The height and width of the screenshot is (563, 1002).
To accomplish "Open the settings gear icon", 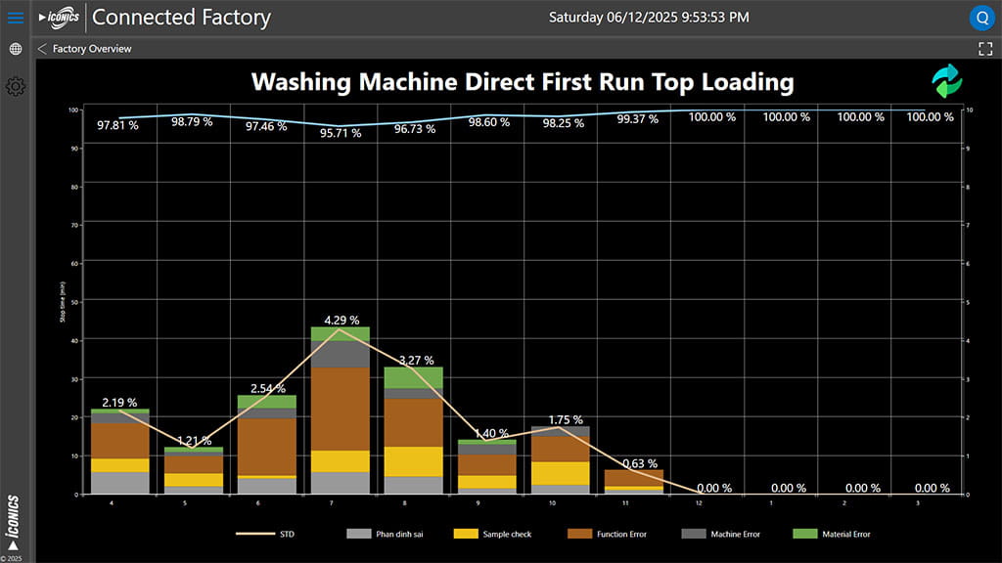I will point(15,87).
